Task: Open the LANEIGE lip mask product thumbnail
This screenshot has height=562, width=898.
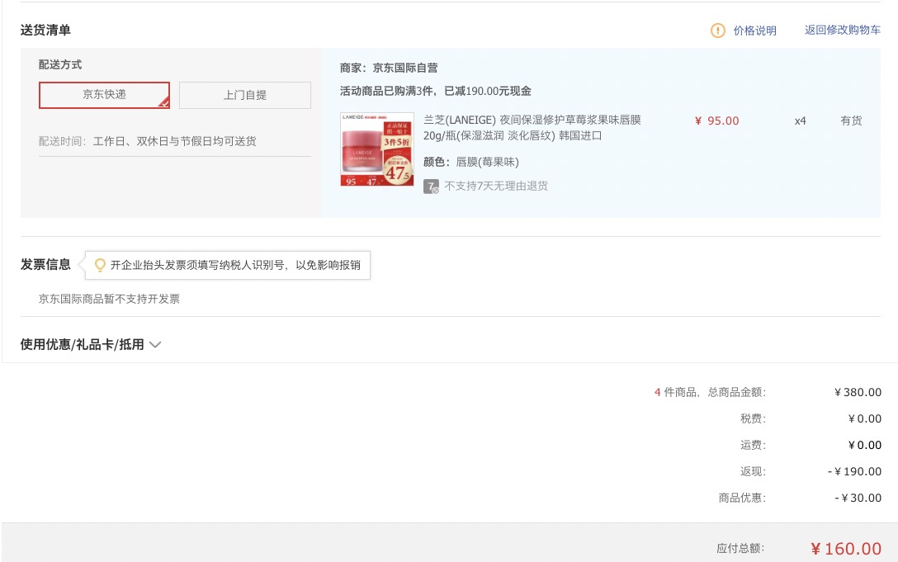Action: [x=377, y=149]
